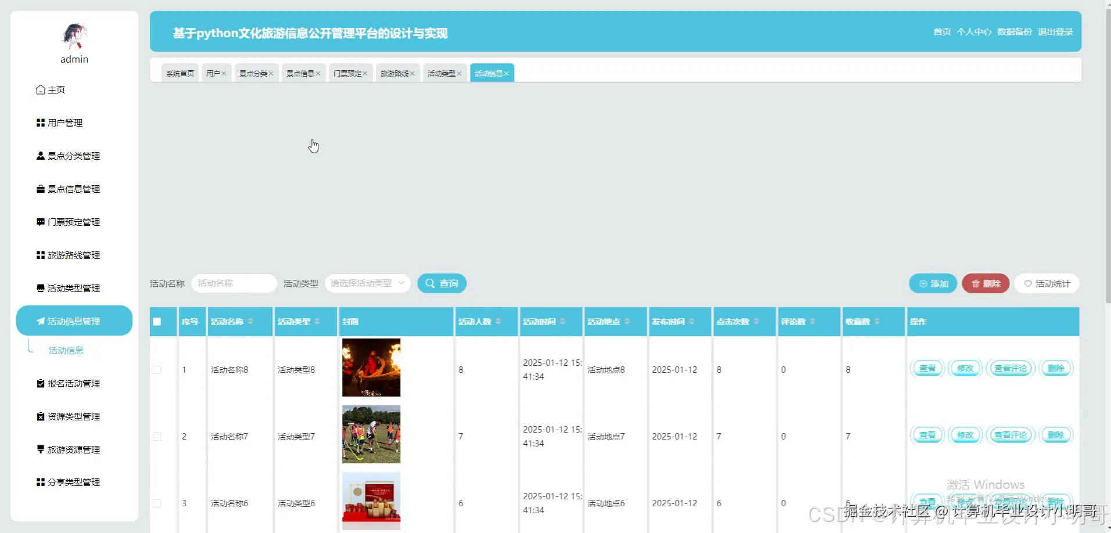
Task: Click the sort arrows on 活动时间 column
Action: pyautogui.click(x=562, y=322)
